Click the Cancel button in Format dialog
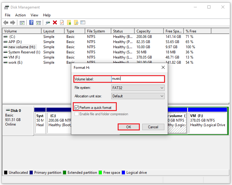This screenshot has width=232, height=185. tap(153, 127)
